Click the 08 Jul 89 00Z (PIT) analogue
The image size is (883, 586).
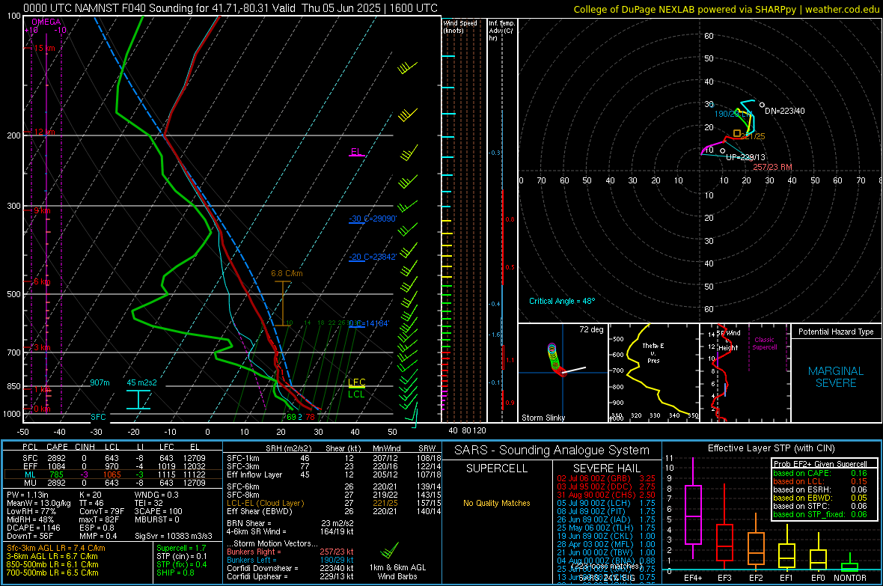[606, 511]
